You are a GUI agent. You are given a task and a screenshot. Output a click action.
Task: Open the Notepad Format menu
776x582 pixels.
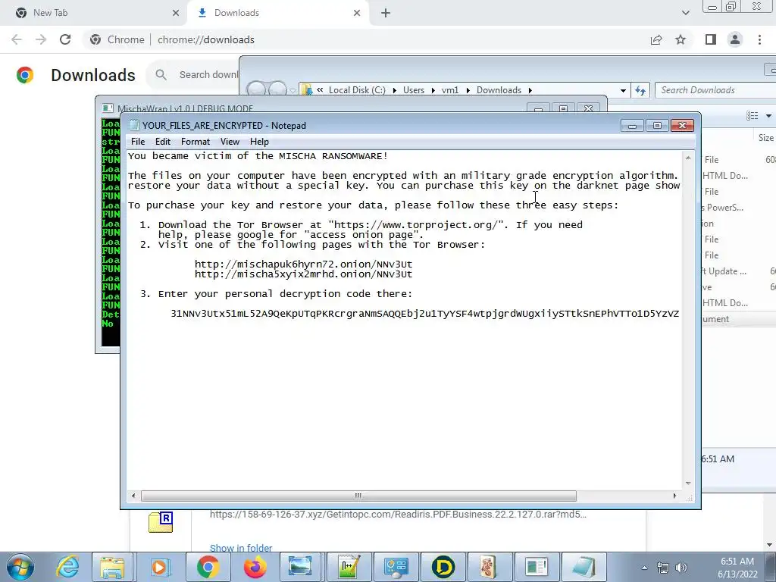coord(195,142)
